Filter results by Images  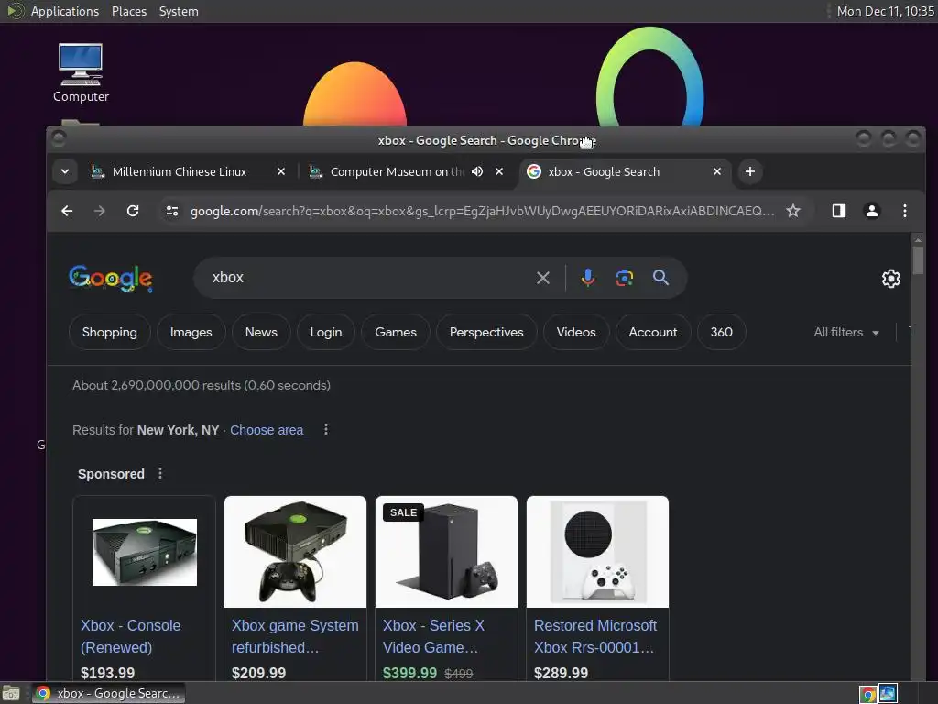click(x=191, y=332)
